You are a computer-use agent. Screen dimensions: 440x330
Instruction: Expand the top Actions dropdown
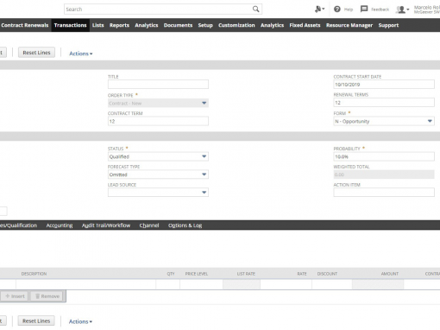click(x=81, y=54)
